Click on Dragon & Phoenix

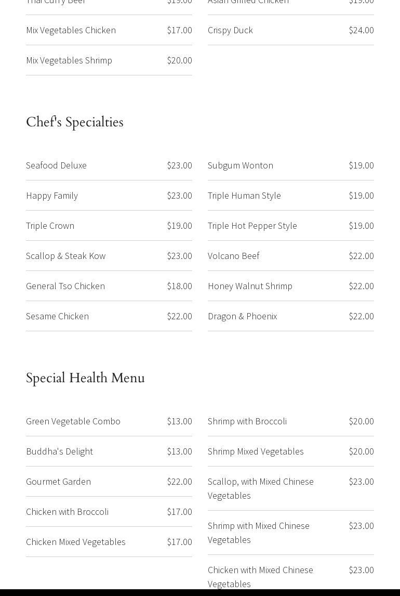click(243, 316)
